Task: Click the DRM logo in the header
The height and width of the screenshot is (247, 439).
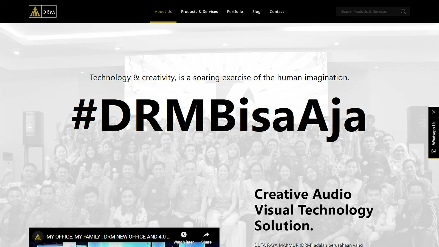Action: point(43,12)
